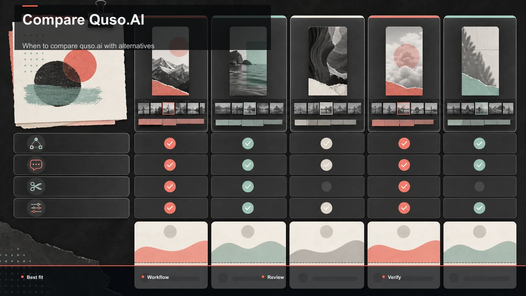526x296 pixels.
Task: Click the mountain column checkmark in the chat bubble row
Action: click(170, 165)
